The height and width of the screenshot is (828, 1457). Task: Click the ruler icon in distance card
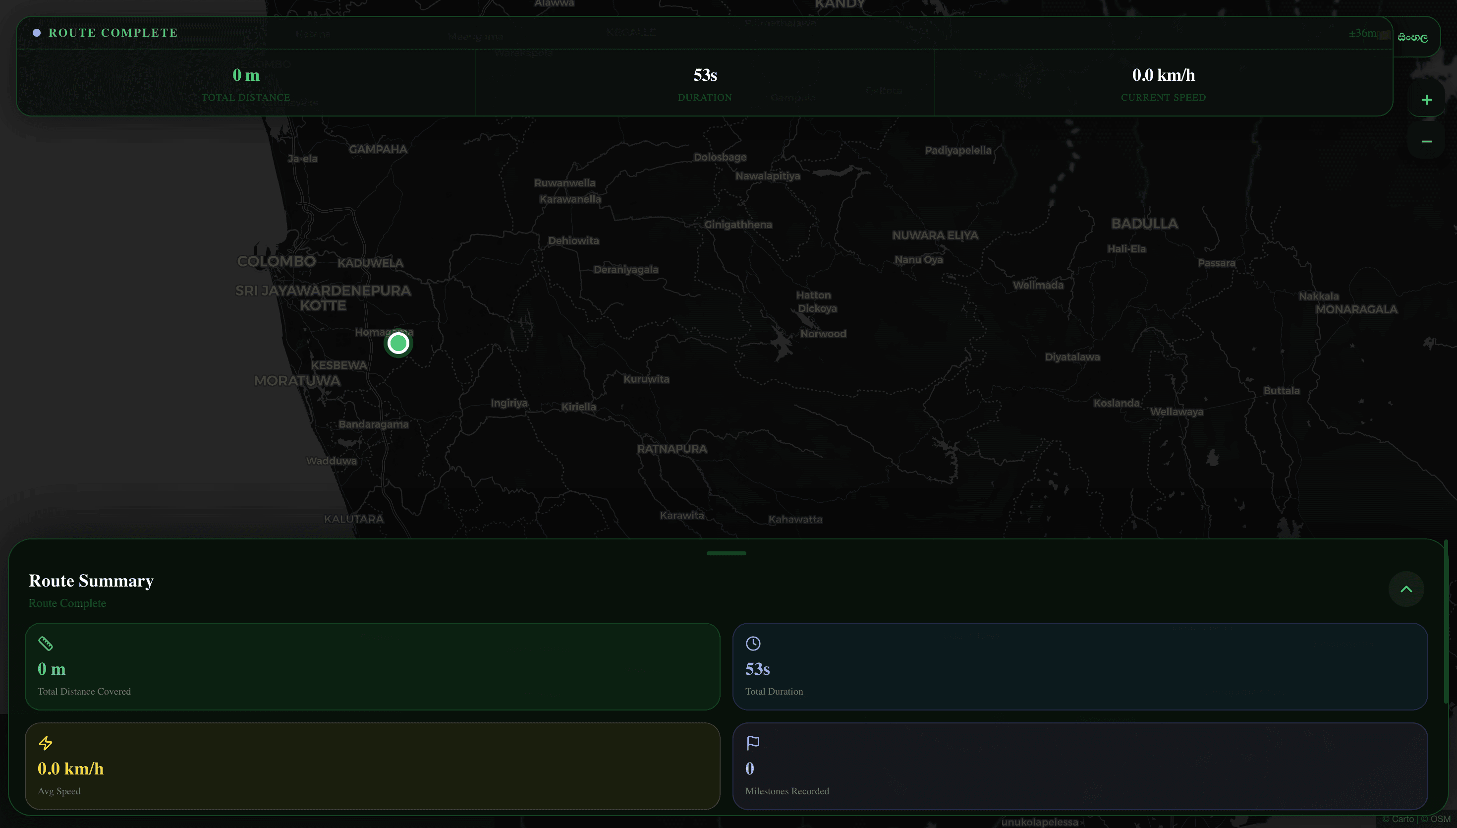(x=46, y=644)
